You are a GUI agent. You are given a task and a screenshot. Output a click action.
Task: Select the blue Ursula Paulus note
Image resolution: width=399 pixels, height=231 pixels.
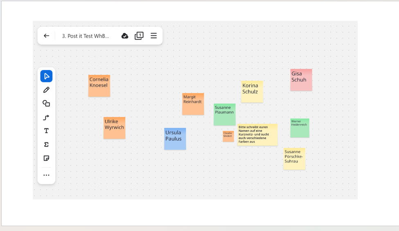coord(175,138)
